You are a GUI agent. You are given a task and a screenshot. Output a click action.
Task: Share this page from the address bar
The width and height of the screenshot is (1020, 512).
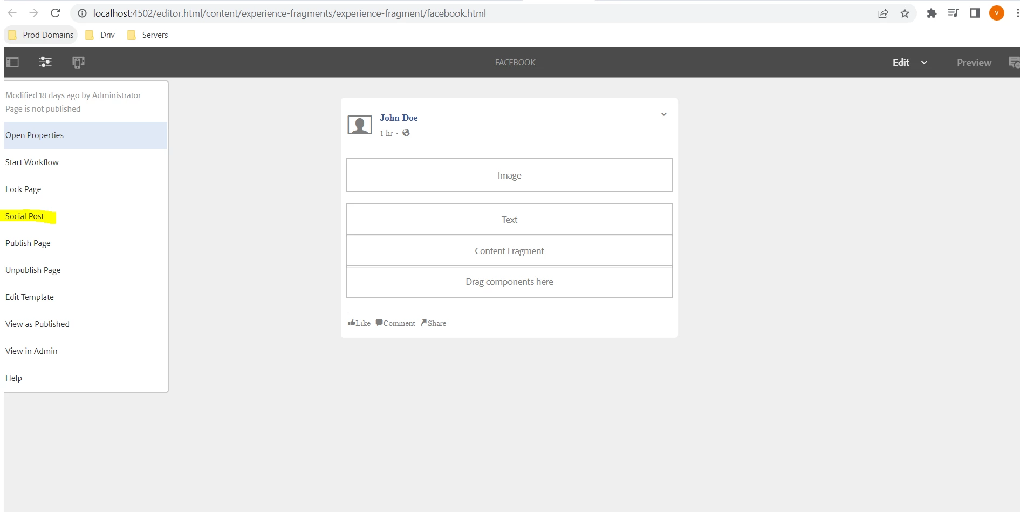click(x=883, y=13)
